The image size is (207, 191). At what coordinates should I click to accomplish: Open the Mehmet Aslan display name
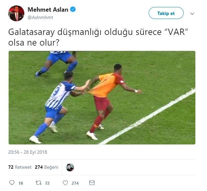[48, 10]
